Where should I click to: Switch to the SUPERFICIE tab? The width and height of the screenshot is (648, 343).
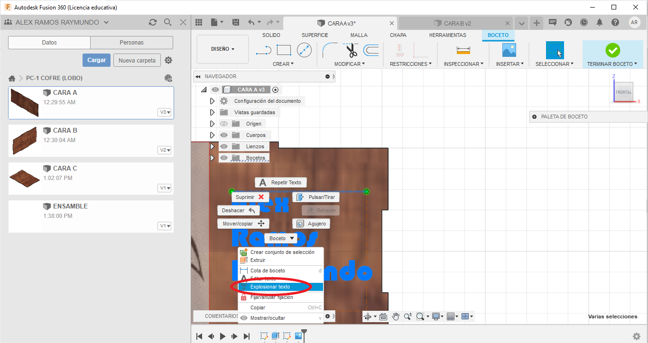click(x=315, y=35)
